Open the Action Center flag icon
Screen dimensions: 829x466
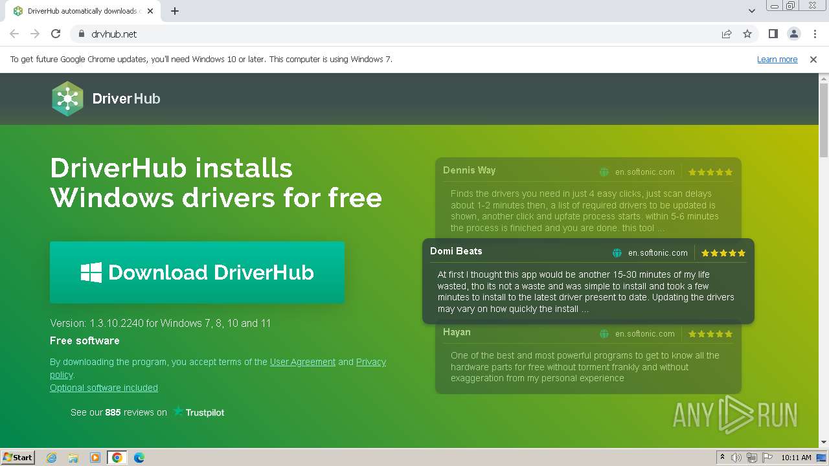tap(767, 458)
